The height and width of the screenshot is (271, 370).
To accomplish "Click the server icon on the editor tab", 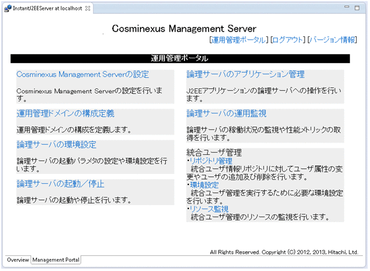I will [x=8, y=9].
